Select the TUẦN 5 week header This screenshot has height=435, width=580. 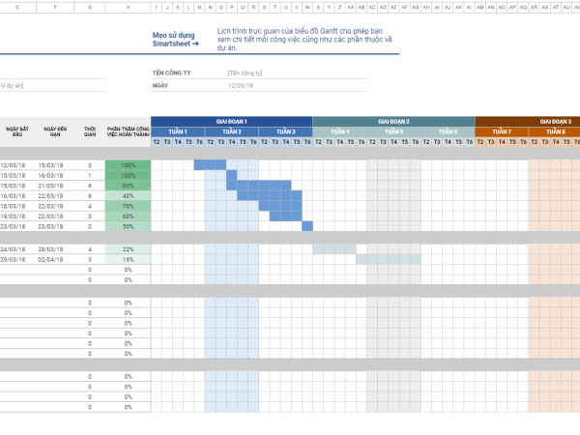click(x=393, y=131)
